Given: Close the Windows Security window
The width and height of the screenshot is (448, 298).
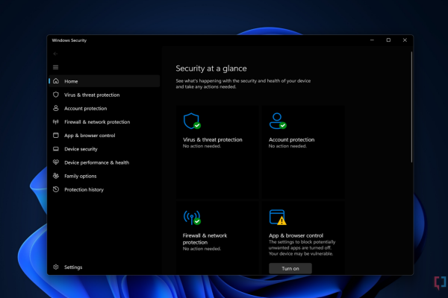Looking at the screenshot, I should click(x=405, y=40).
